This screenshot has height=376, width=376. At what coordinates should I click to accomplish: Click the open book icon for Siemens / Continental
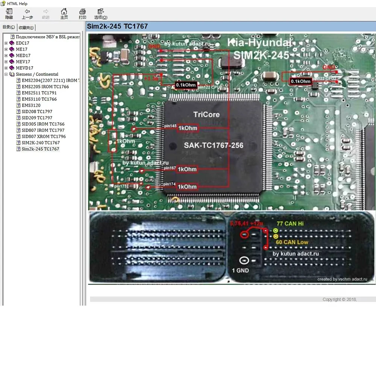point(12,74)
